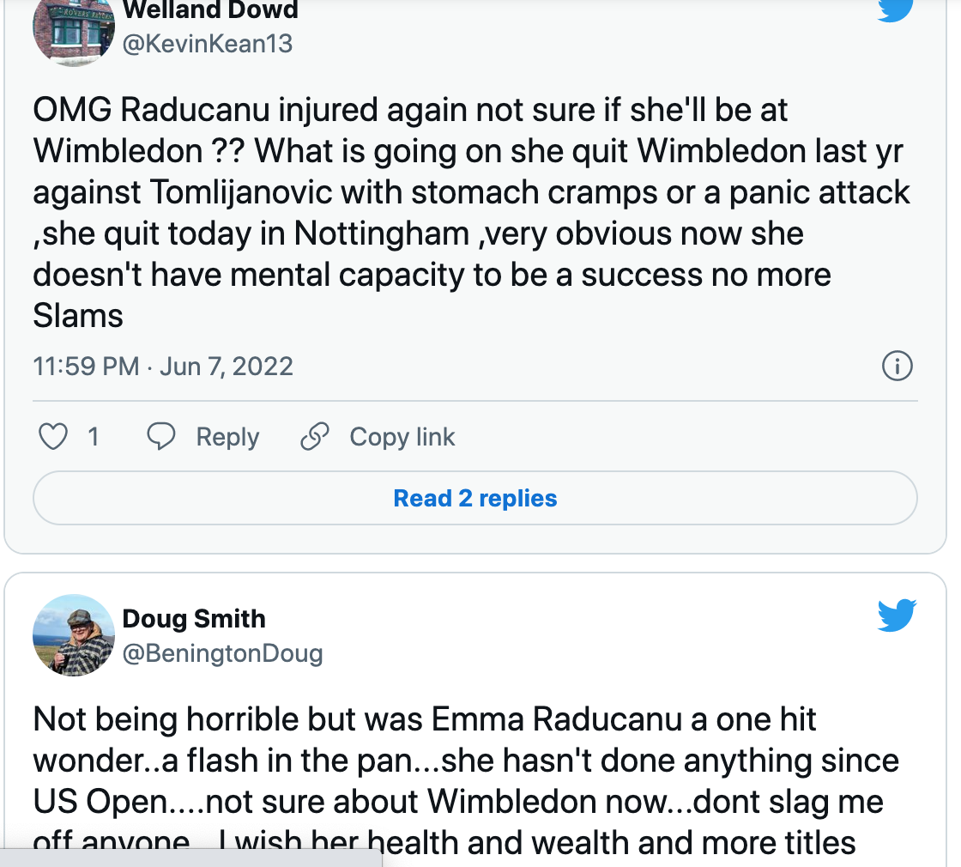
Task: Click the grey status bar at the bottom left
Action: click(x=189, y=857)
